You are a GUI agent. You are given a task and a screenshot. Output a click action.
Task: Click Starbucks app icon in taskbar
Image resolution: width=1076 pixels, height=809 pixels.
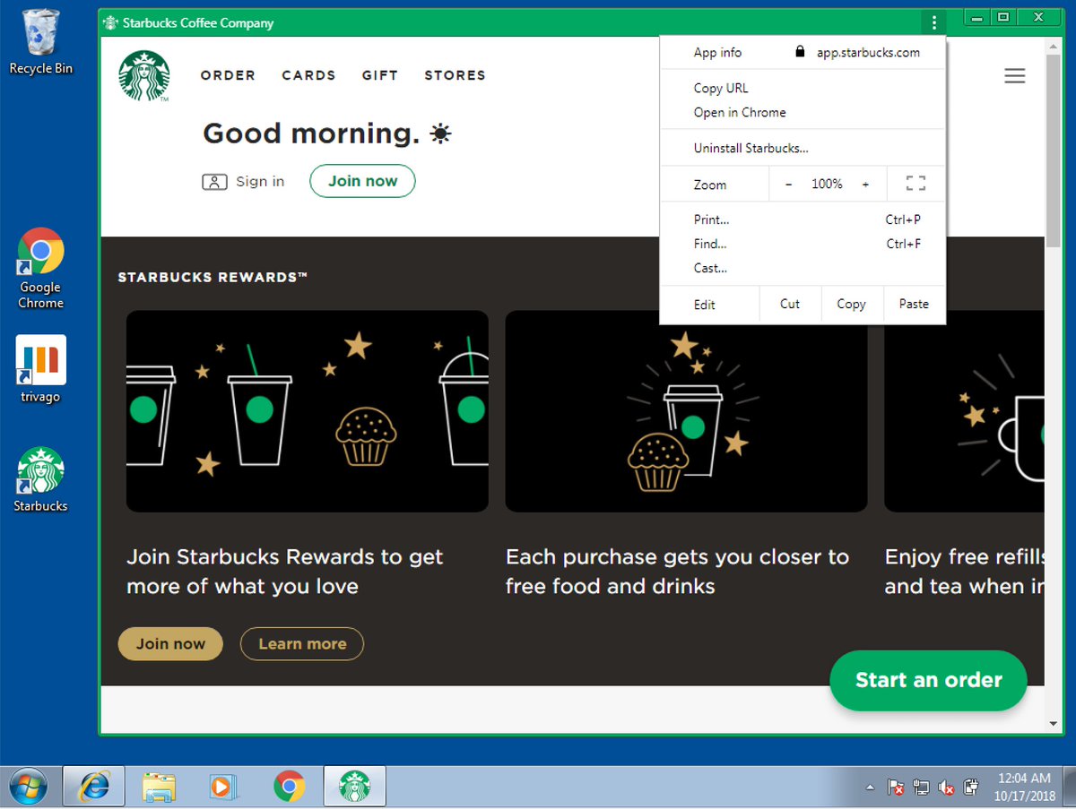pos(354,787)
